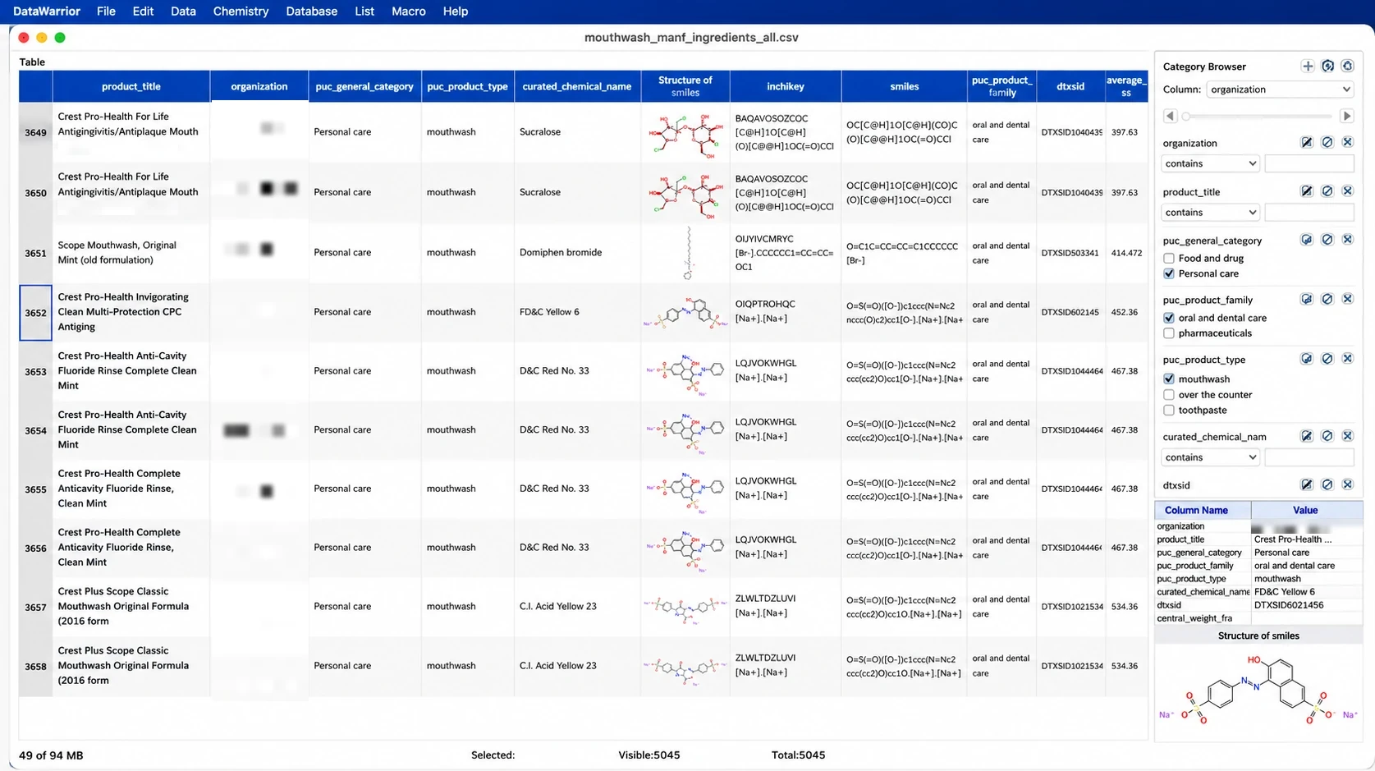Click the over the counter checkbox

[x=1168, y=394]
